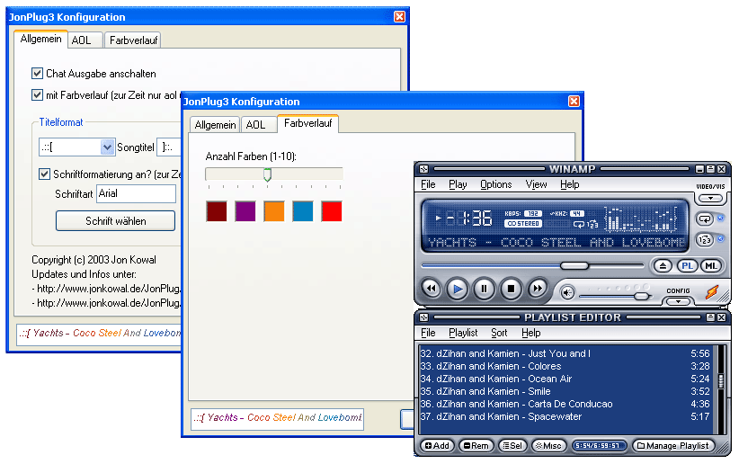Open the Winamp File menu
This screenshot has height=464, width=739.
coord(428,184)
